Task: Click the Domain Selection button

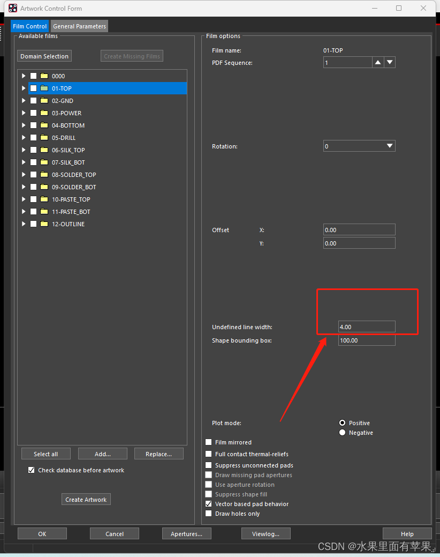Action: point(44,56)
